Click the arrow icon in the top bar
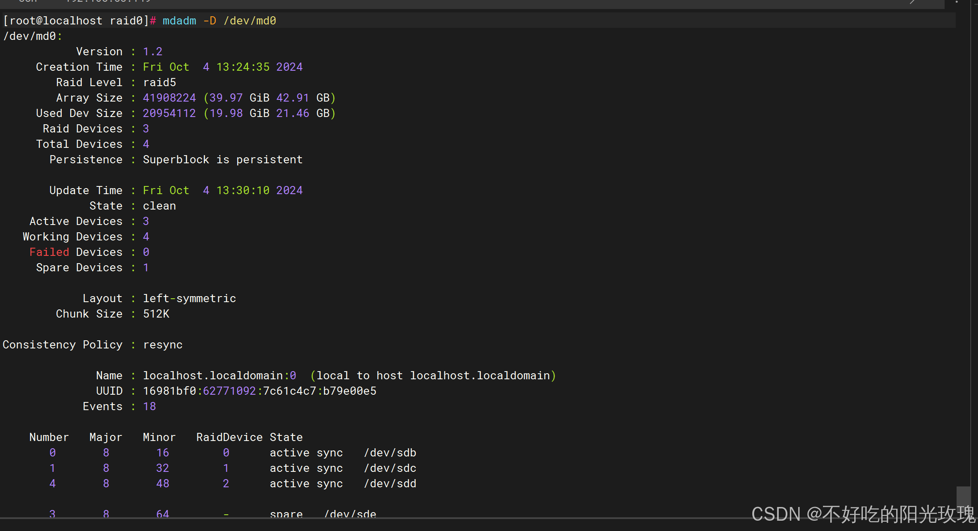Screen dimensions: 978x531 [912, 2]
